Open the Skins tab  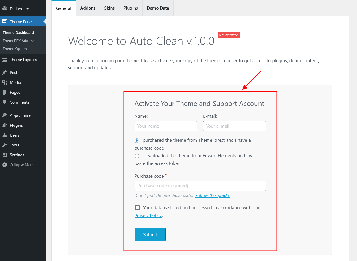pyautogui.click(x=109, y=8)
